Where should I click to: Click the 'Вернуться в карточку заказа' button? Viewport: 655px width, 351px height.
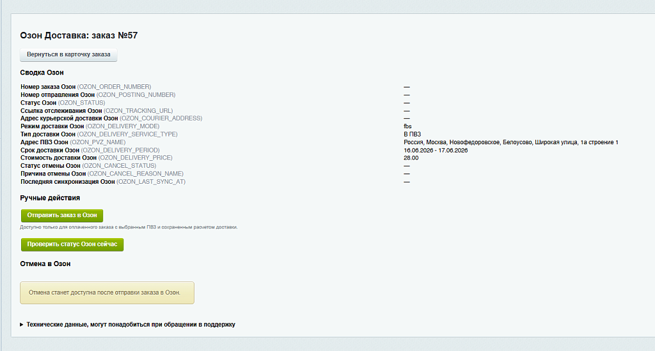point(68,55)
